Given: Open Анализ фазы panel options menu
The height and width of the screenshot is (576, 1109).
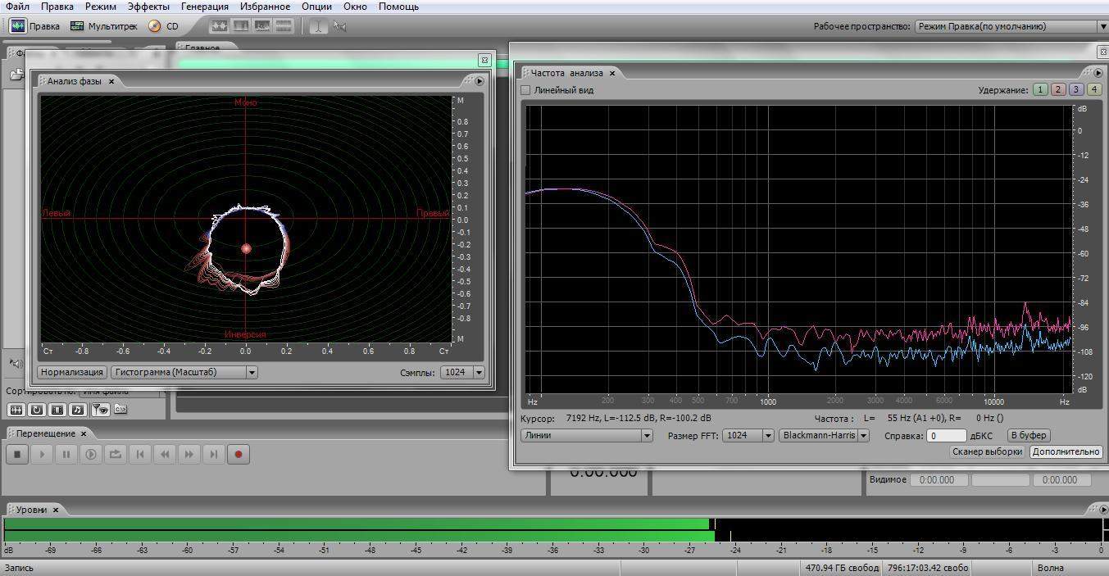Looking at the screenshot, I should click(479, 81).
